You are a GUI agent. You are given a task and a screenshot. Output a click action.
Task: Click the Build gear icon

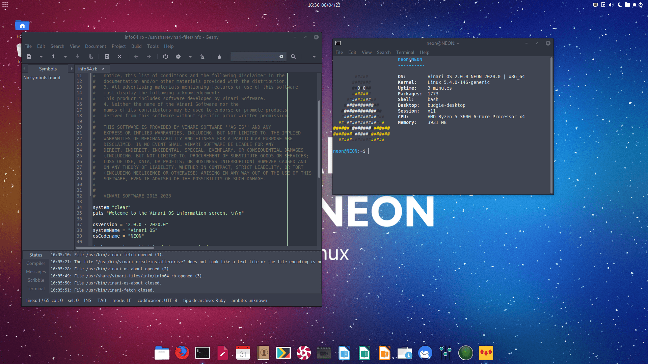coord(178,57)
